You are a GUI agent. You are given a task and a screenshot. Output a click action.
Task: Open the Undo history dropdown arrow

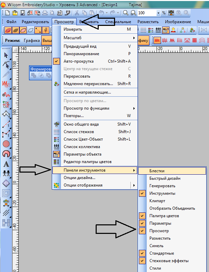pyautogui.click(x=107, y=13)
